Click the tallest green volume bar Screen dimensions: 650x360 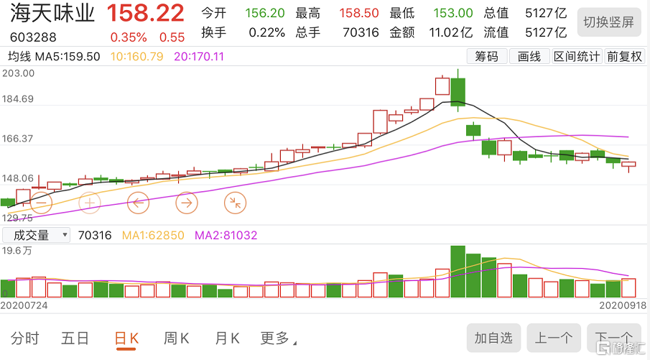(x=458, y=272)
